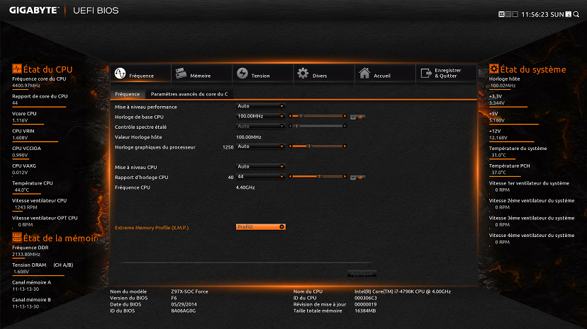Switch to the Mémoire main tab
The height and width of the screenshot is (329, 587).
point(201,73)
